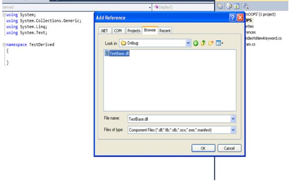The image size is (291, 181).
Task: Expand the File name dropdown arrow
Action: [233, 119]
